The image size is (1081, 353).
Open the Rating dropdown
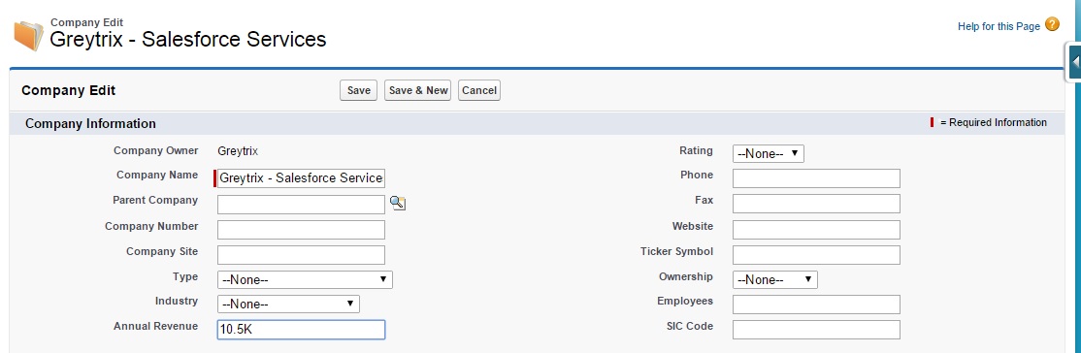coord(768,154)
